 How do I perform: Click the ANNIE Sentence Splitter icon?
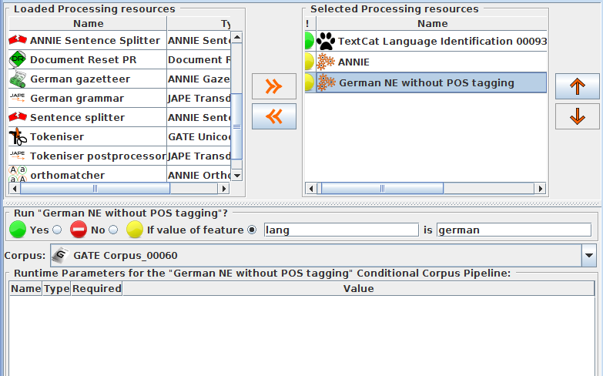(x=18, y=40)
